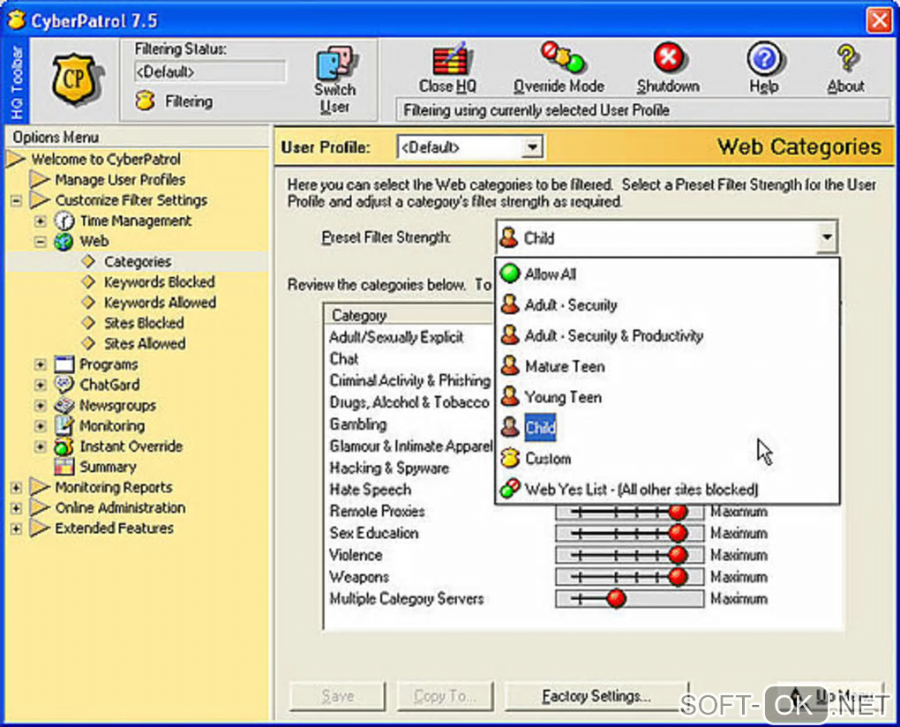Click the Keywords Blocked diamond icon
Screen dimensions: 900x727
coord(88,281)
